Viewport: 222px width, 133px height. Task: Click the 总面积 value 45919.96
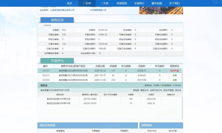click(142, 80)
